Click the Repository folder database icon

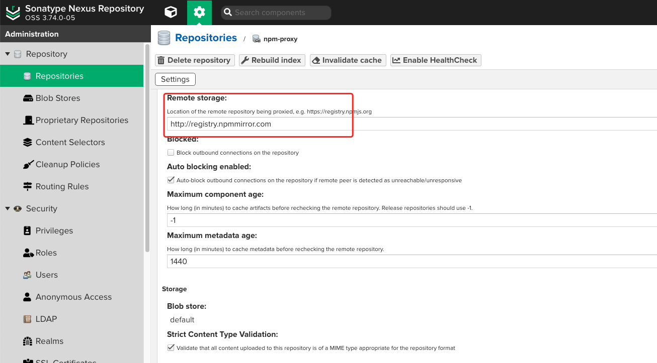(18, 54)
